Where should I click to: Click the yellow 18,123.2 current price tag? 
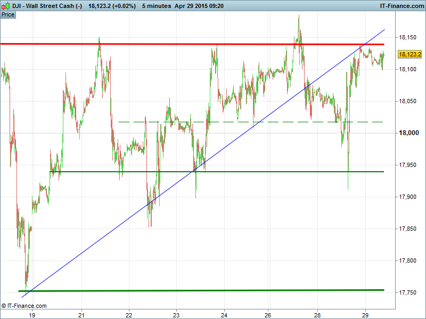[410, 54]
